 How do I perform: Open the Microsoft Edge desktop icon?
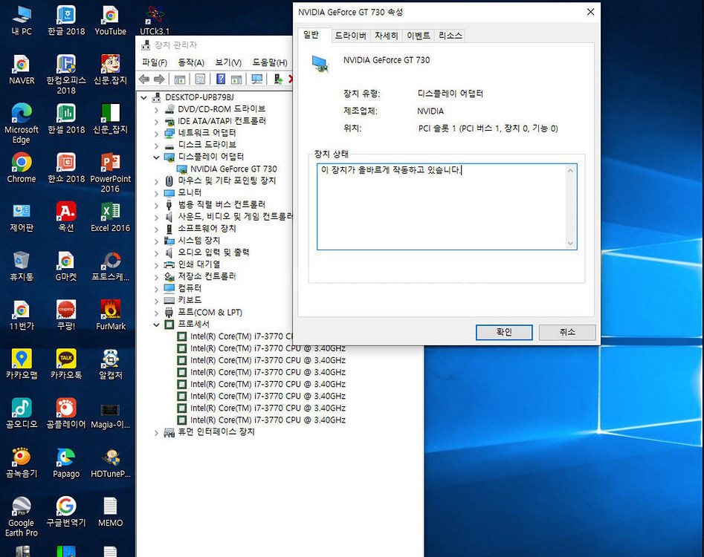pyautogui.click(x=22, y=123)
